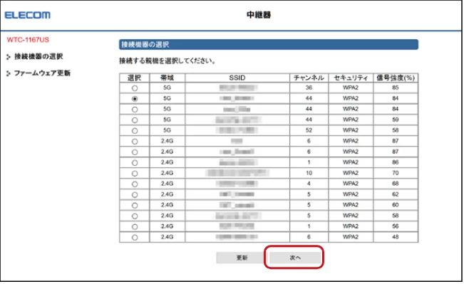Pick the 2.4G network with signal strength 86
Image resolution: width=464 pixels, height=284 pixels.
tap(135, 162)
